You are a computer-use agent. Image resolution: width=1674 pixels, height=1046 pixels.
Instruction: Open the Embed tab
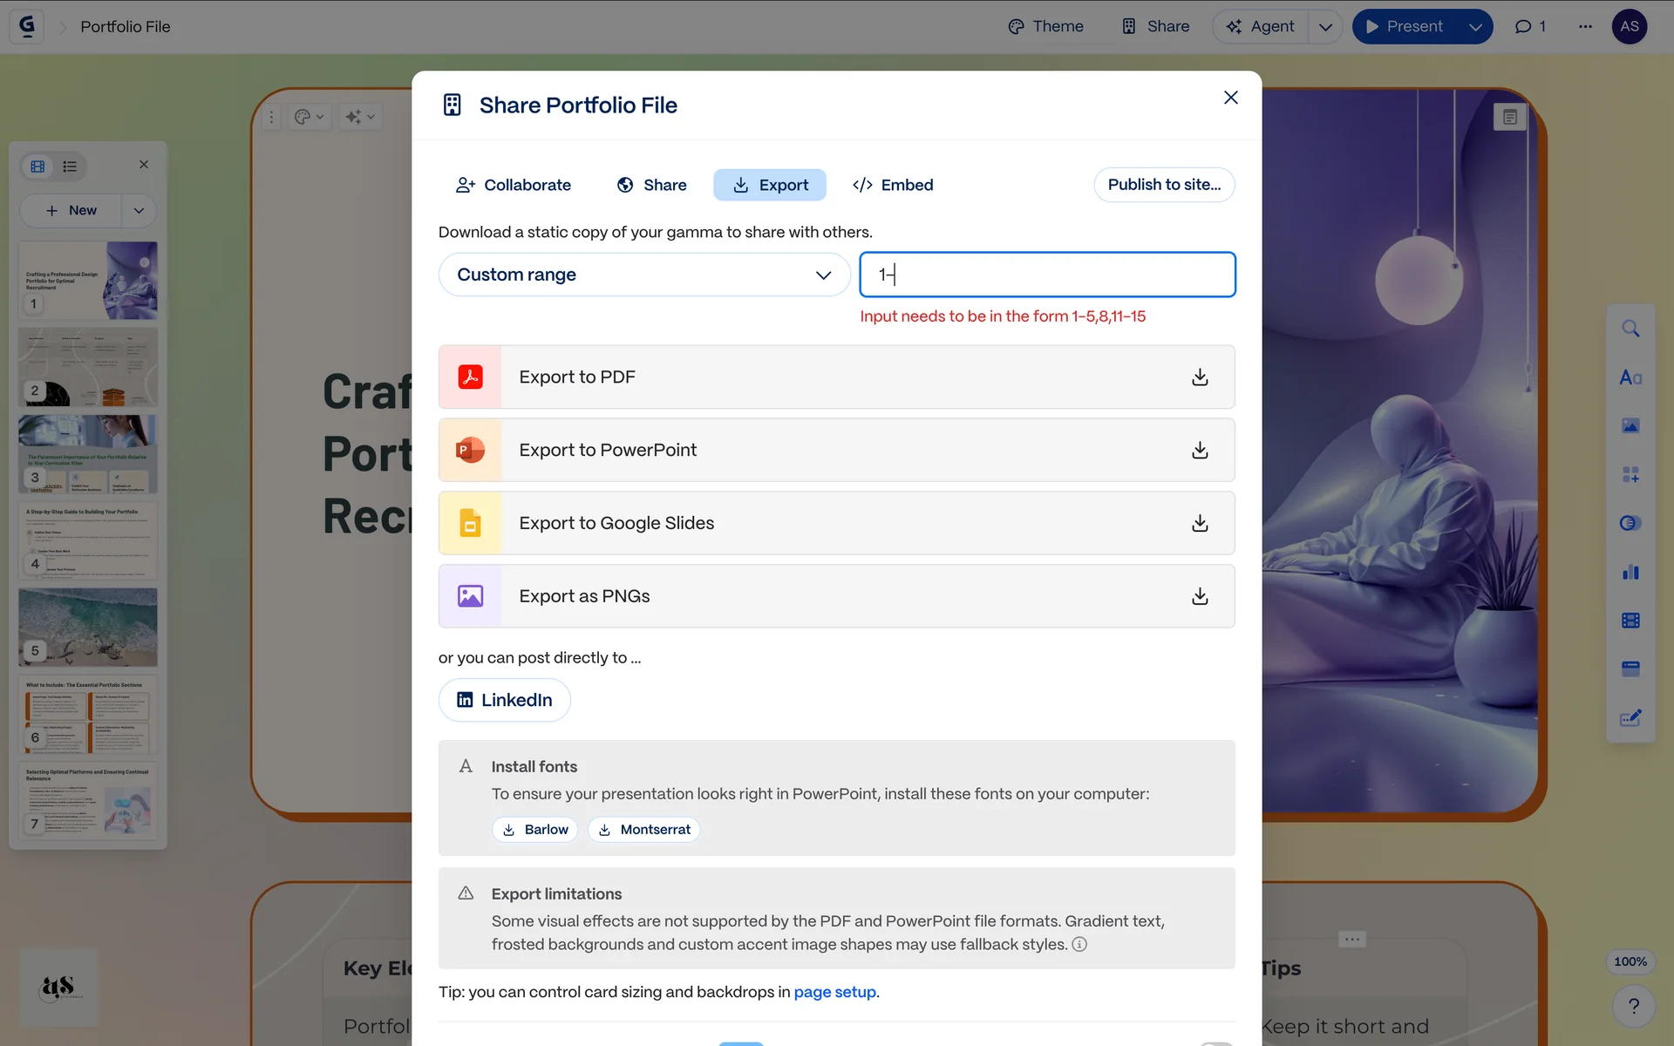(x=893, y=185)
